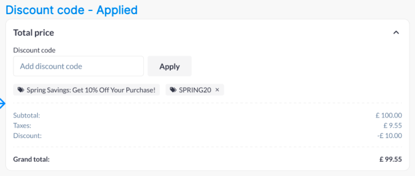
Task: Click the -£ 10.00 discount amount
Action: 390,136
